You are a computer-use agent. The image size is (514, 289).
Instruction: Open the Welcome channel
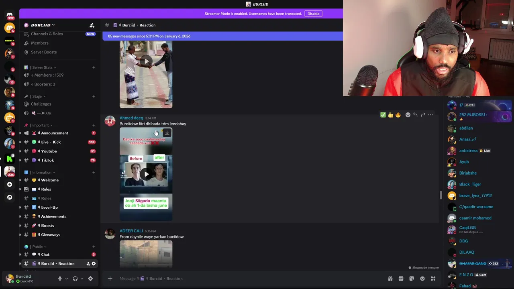(59, 180)
